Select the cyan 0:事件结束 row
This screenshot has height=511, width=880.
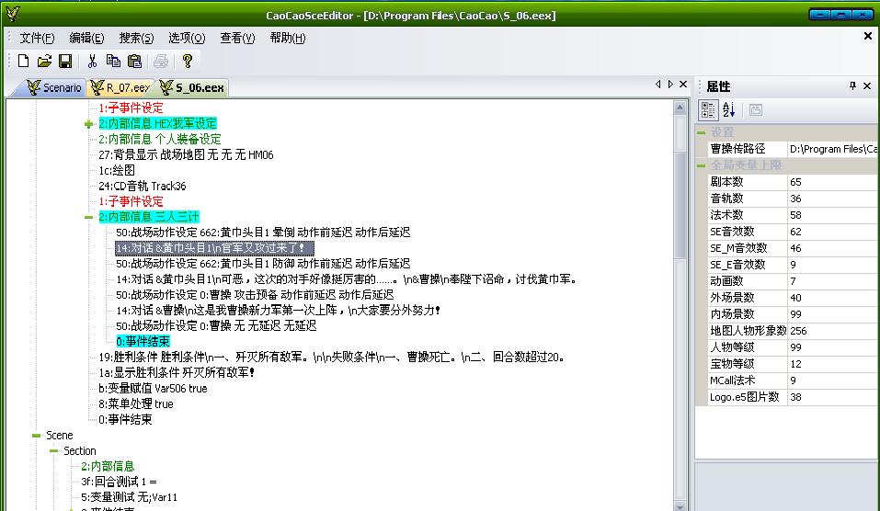tap(143, 342)
